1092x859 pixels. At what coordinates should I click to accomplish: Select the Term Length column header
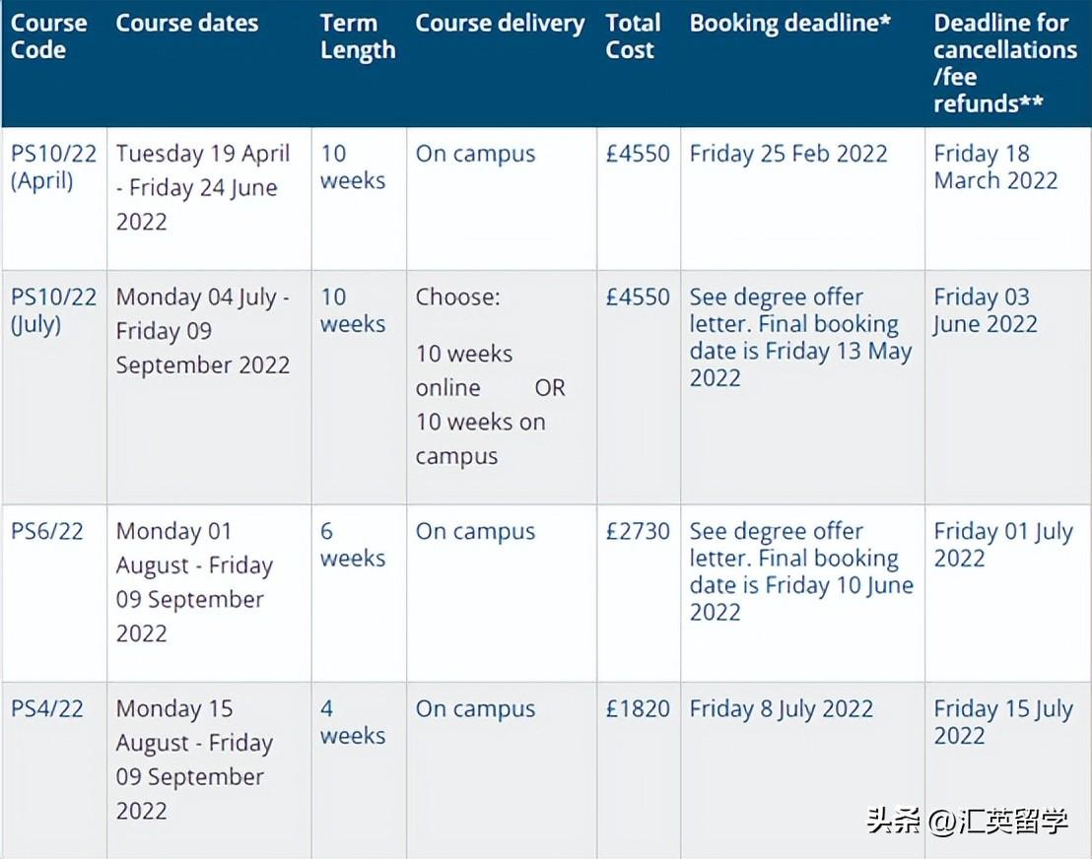coord(357,37)
